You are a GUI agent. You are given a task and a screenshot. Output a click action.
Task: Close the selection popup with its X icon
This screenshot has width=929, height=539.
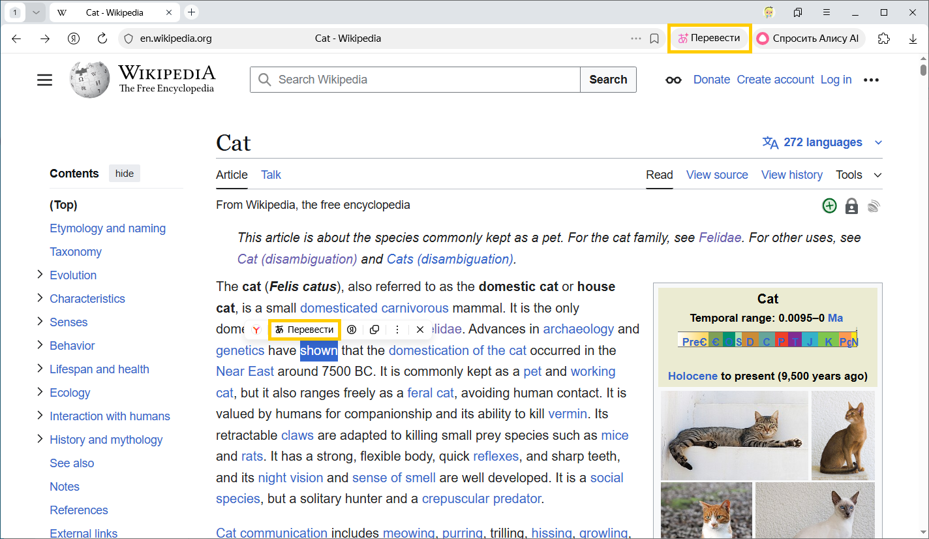click(420, 330)
